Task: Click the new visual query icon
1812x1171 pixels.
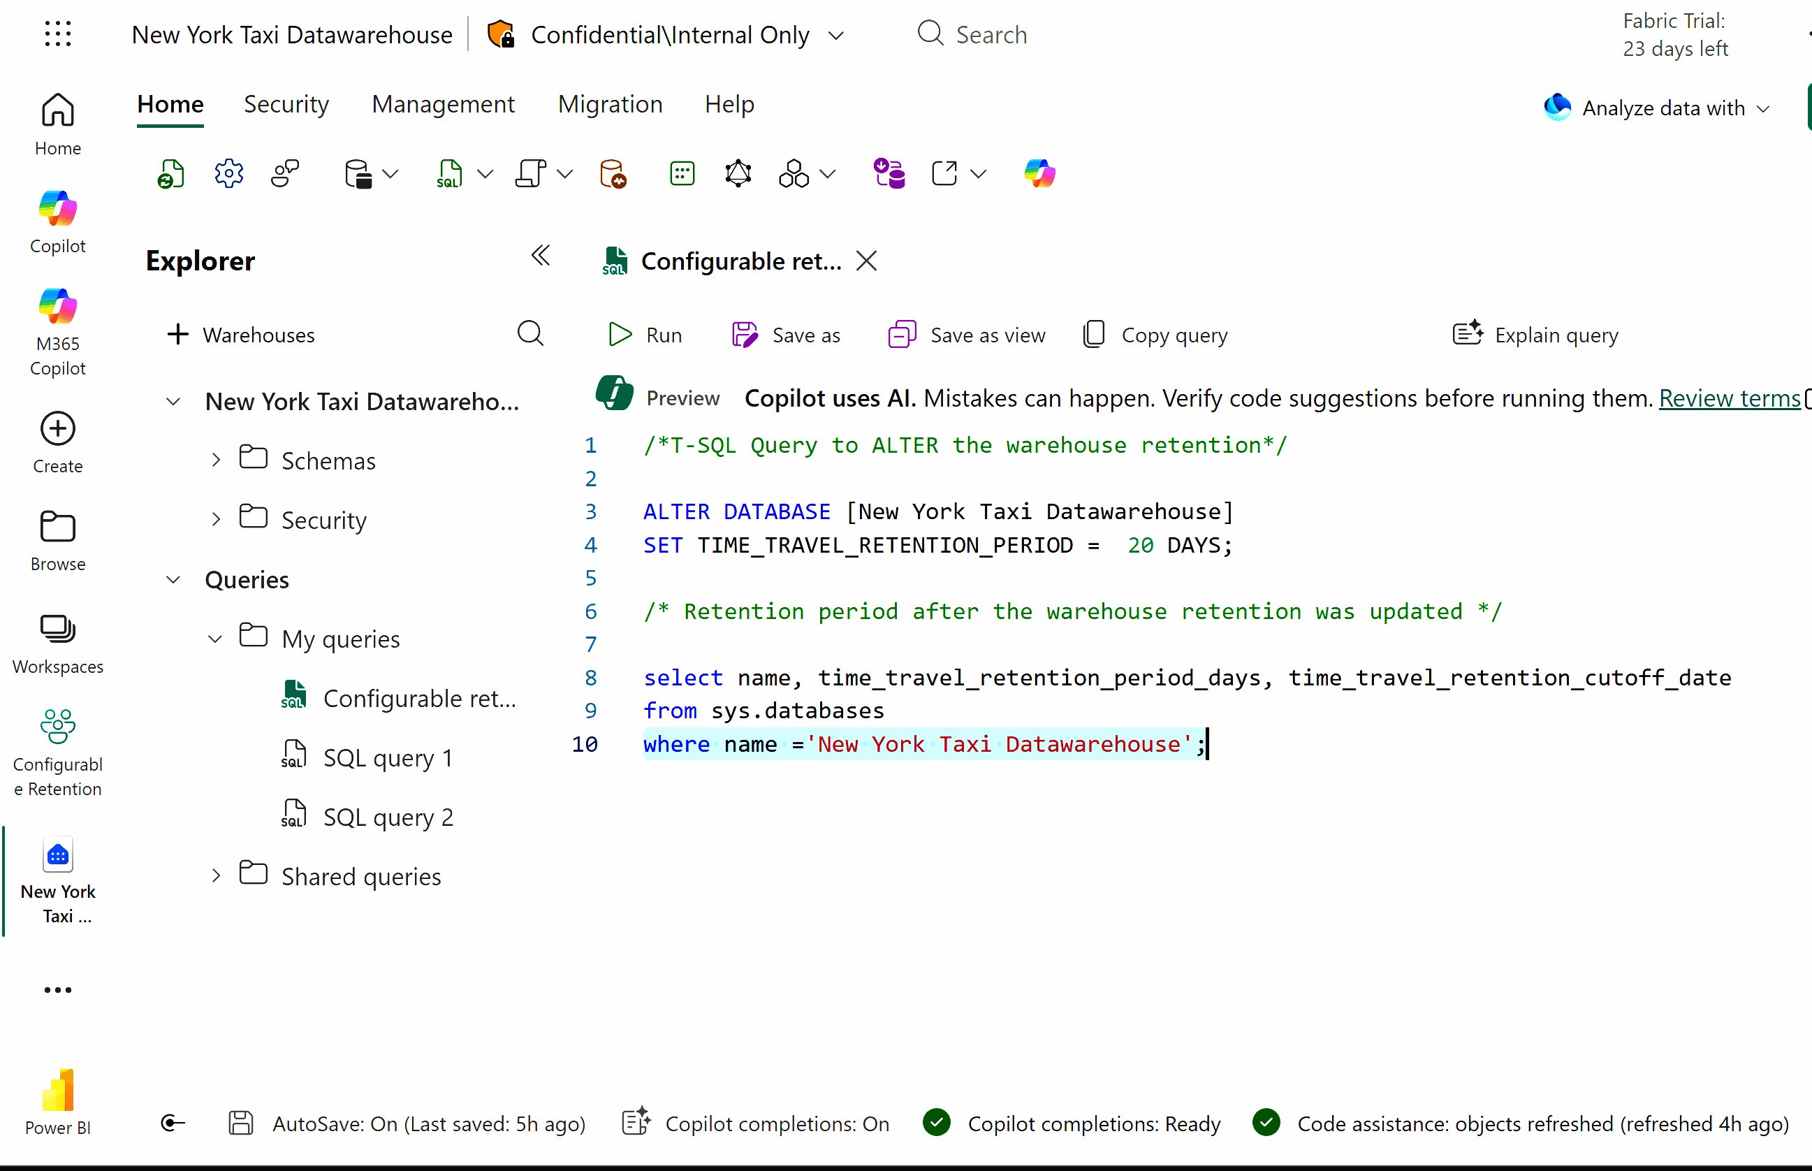Action: (x=530, y=174)
